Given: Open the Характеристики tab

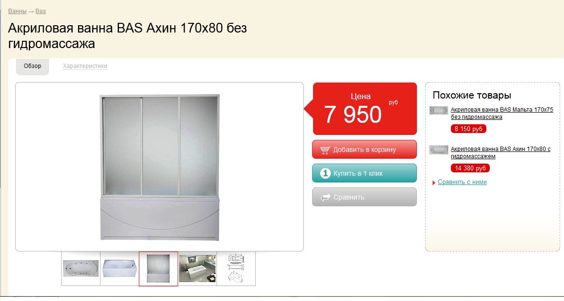Looking at the screenshot, I should [85, 66].
